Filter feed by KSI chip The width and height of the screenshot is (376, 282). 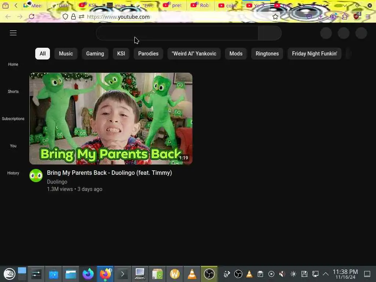121,54
